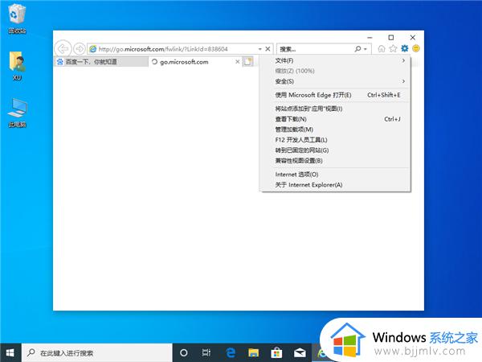Image resolution: width=482 pixels, height=362 pixels.
Task: Click the Internet Explorer back arrow button
Action: pos(63,48)
